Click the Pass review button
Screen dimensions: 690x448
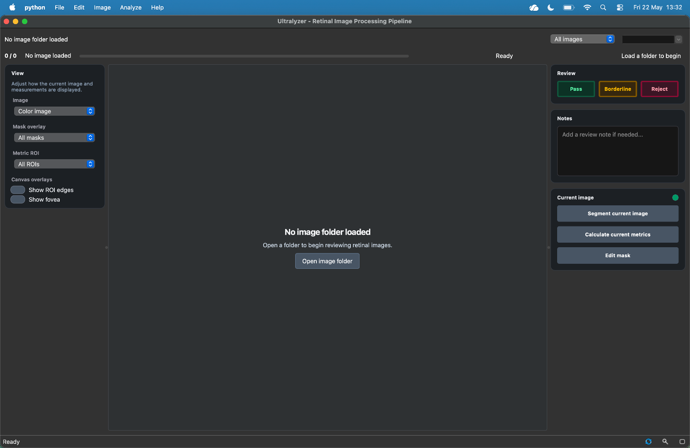pyautogui.click(x=576, y=89)
